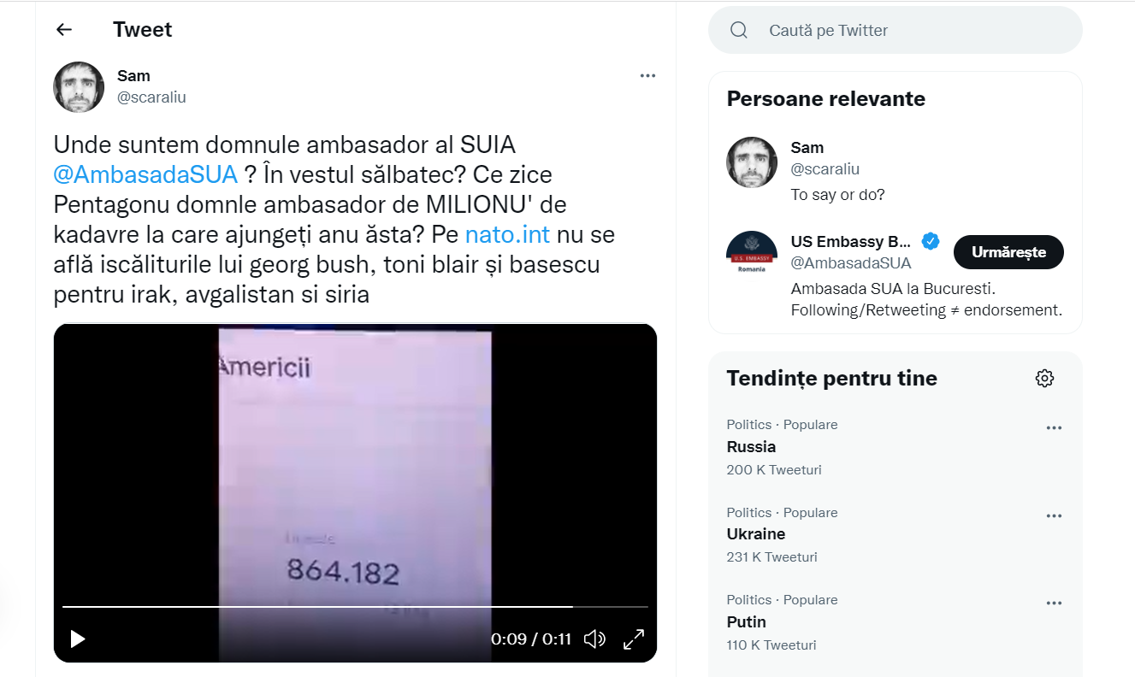Open the Ukraine trending topic
Image resolution: width=1135 pixels, height=677 pixels.
click(x=756, y=534)
